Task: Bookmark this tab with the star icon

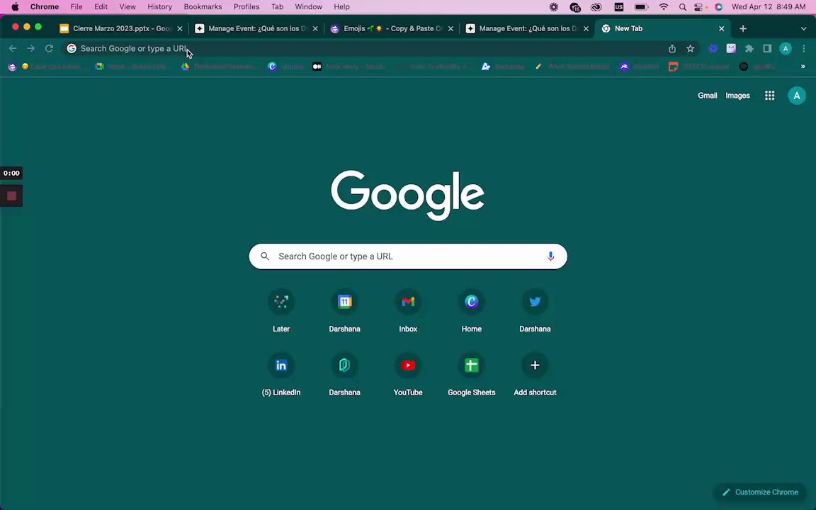Action: point(690,48)
